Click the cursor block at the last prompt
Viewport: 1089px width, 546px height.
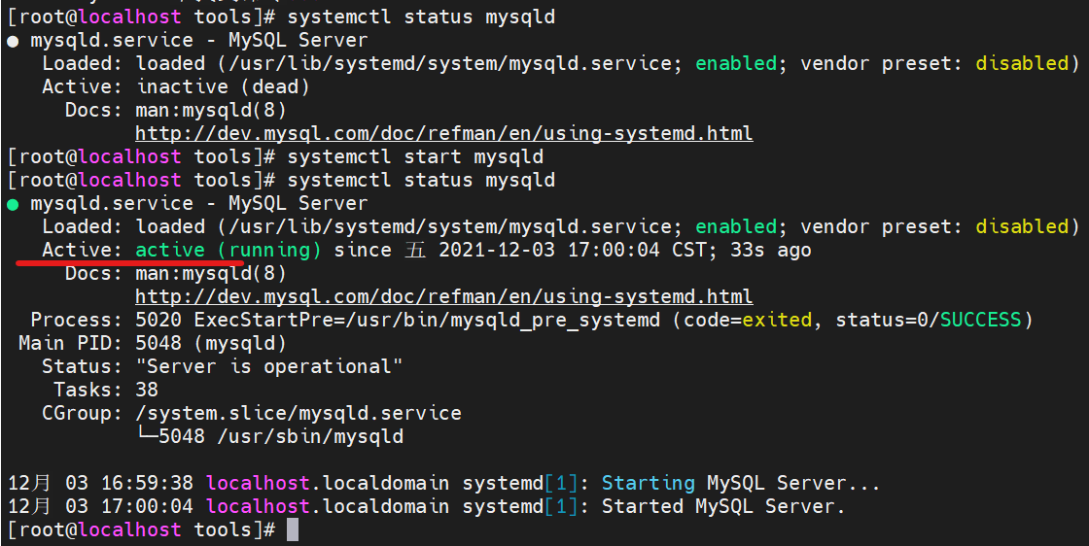pyautogui.click(x=293, y=530)
